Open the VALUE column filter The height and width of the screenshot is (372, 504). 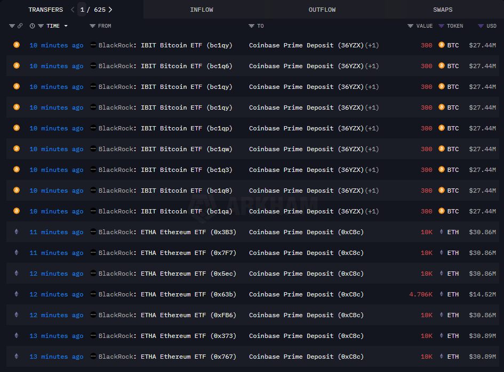pyautogui.click(x=410, y=26)
